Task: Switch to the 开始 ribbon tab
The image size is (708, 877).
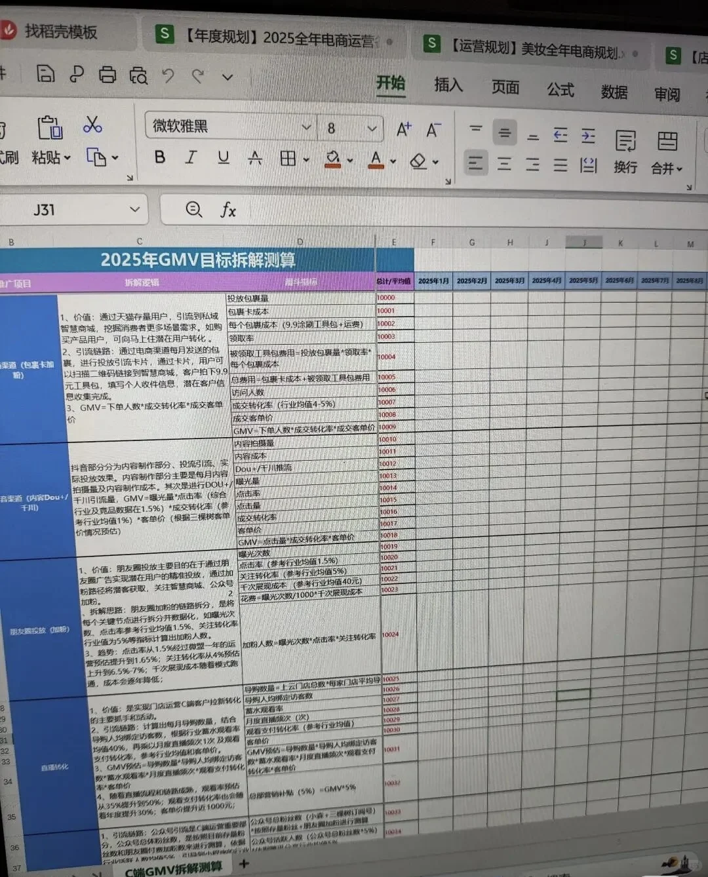Action: pyautogui.click(x=391, y=83)
